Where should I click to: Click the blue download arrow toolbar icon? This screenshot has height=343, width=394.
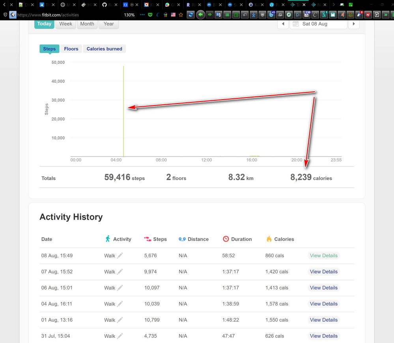coord(254,15)
